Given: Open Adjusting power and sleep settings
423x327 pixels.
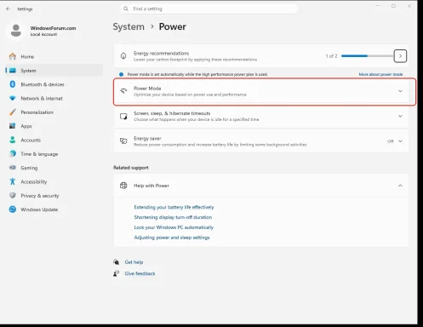Looking at the screenshot, I should pyautogui.click(x=172, y=238).
